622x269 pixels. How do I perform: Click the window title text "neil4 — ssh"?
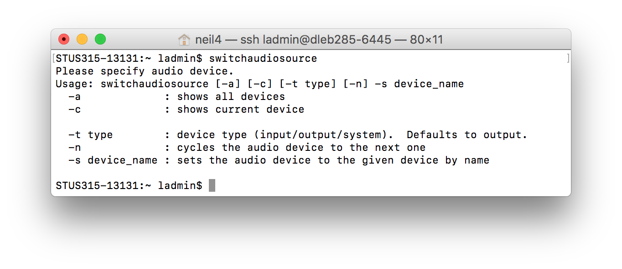(x=227, y=40)
